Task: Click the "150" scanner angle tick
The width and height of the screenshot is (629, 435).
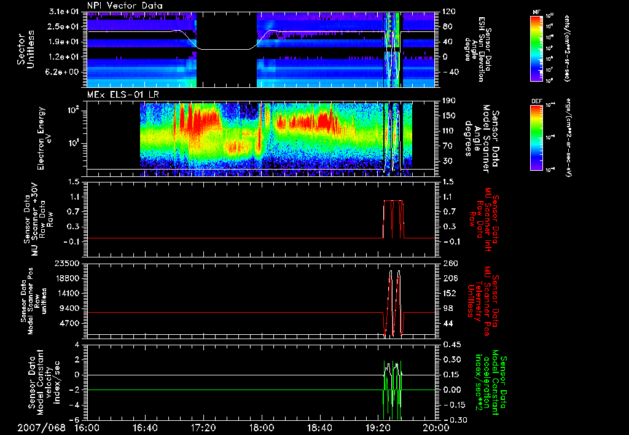Action: click(x=449, y=116)
